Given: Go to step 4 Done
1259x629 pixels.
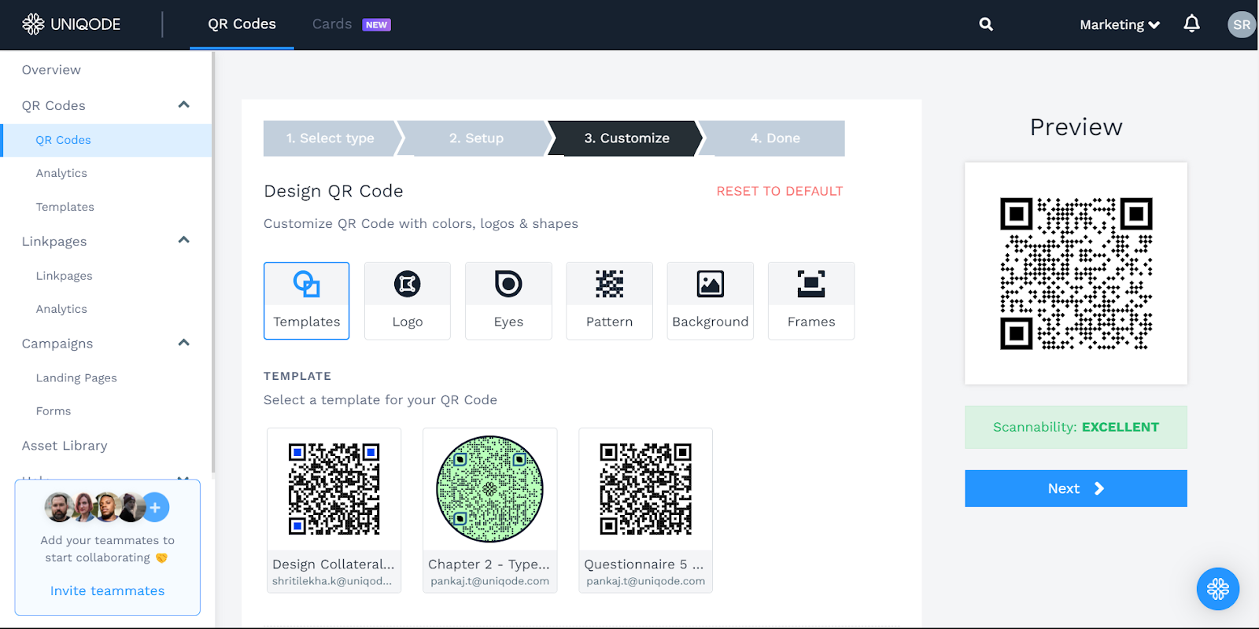Looking at the screenshot, I should pyautogui.click(x=775, y=138).
